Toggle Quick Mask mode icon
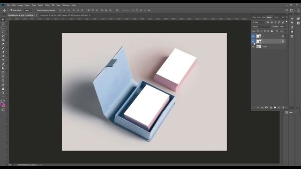 coord(3,110)
